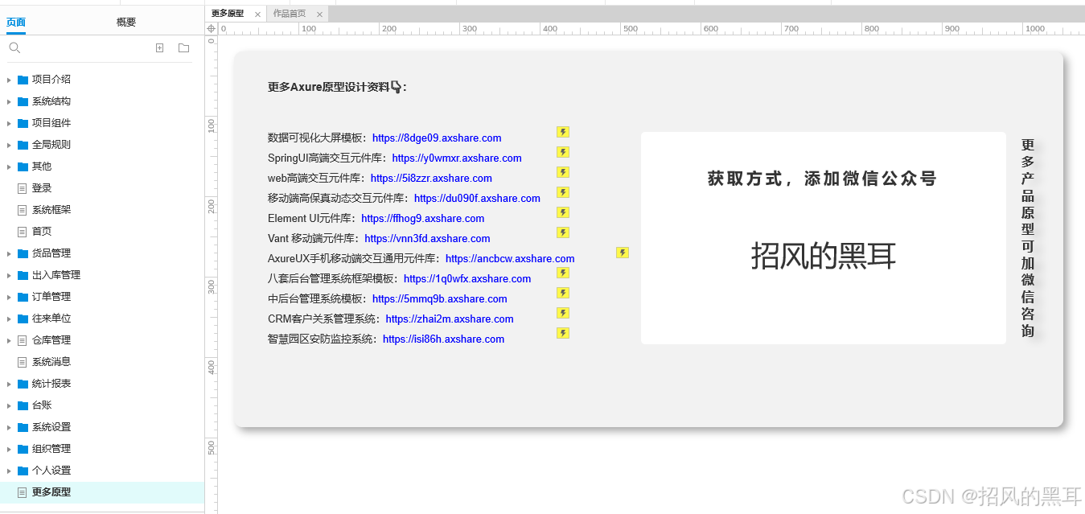Select the 招风的黑耳 text on canvas
Screen dimensions: 1085x514
click(824, 256)
